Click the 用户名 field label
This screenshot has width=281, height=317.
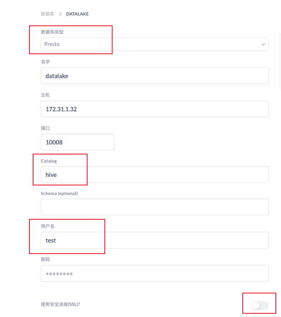click(47, 226)
